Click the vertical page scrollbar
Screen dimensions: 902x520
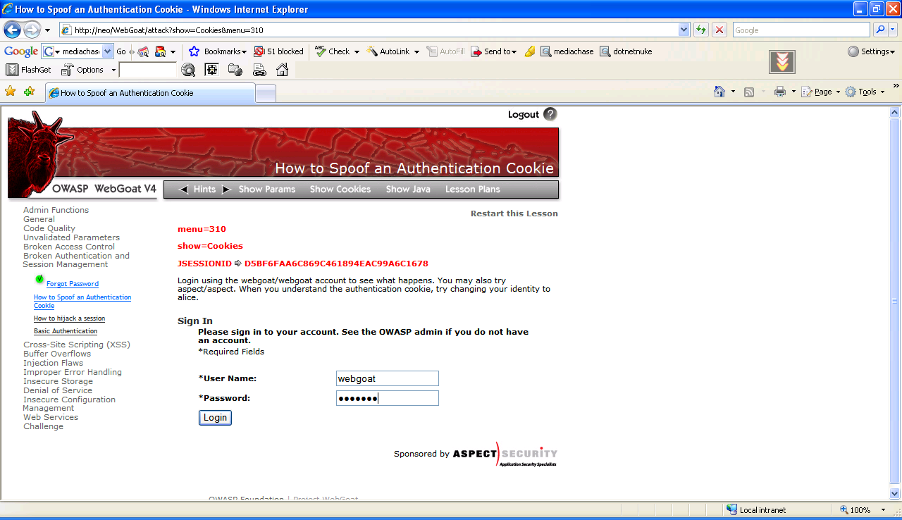point(895,301)
